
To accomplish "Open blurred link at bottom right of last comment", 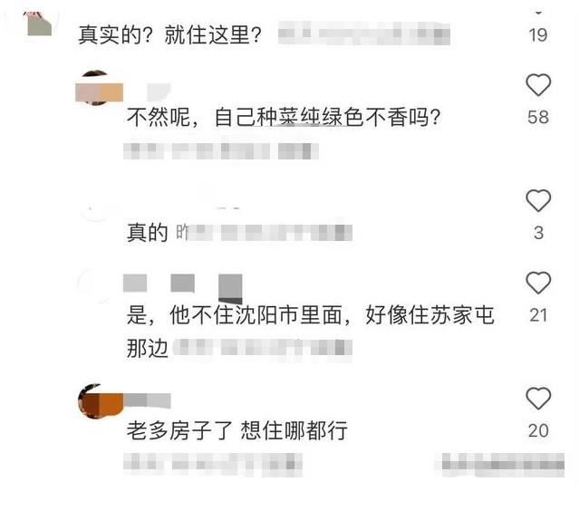I will click(x=499, y=464).
